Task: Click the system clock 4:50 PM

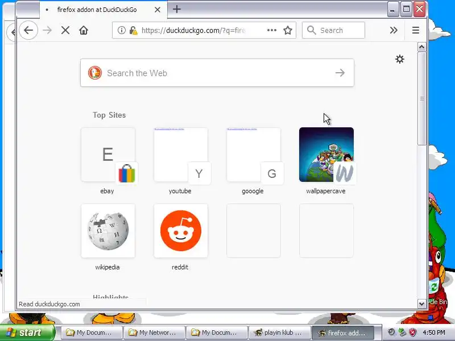Action: (x=434, y=332)
